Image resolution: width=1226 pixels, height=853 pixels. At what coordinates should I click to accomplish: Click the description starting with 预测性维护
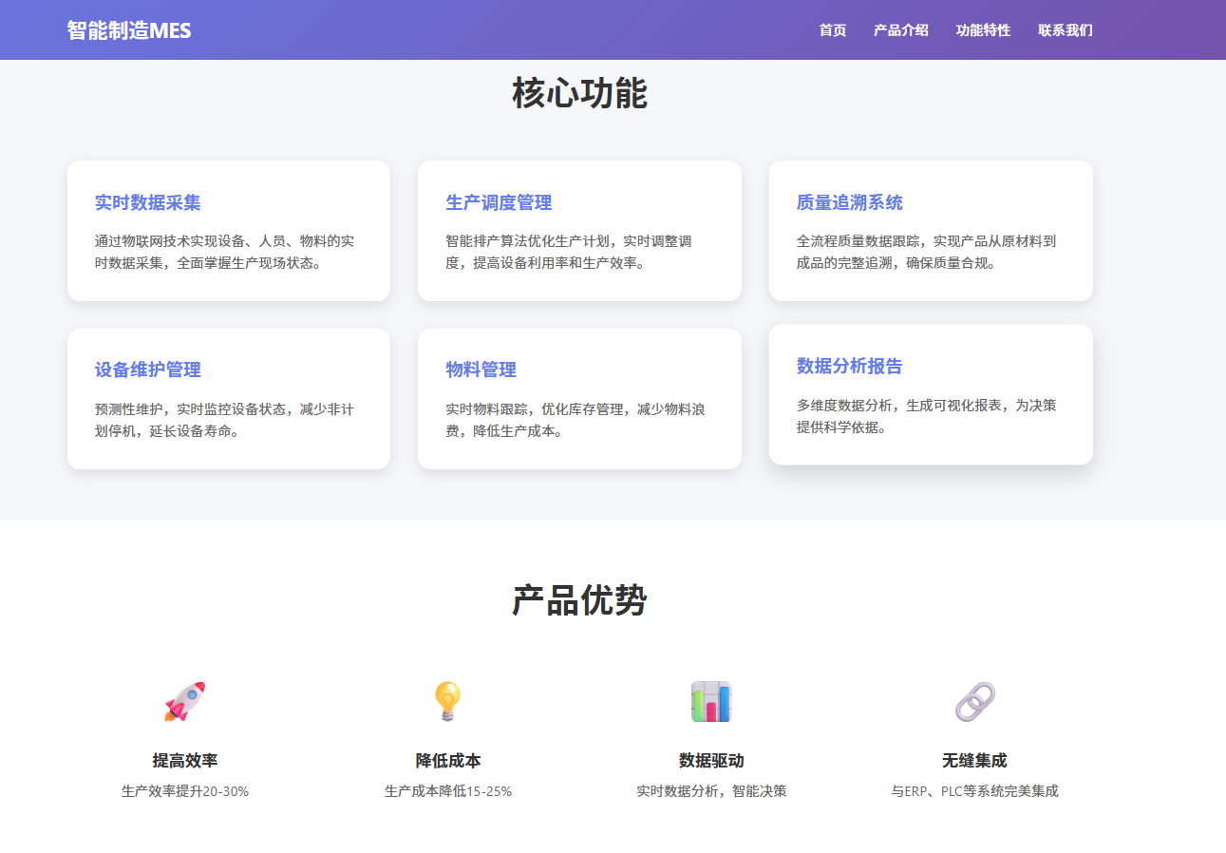[x=225, y=421]
